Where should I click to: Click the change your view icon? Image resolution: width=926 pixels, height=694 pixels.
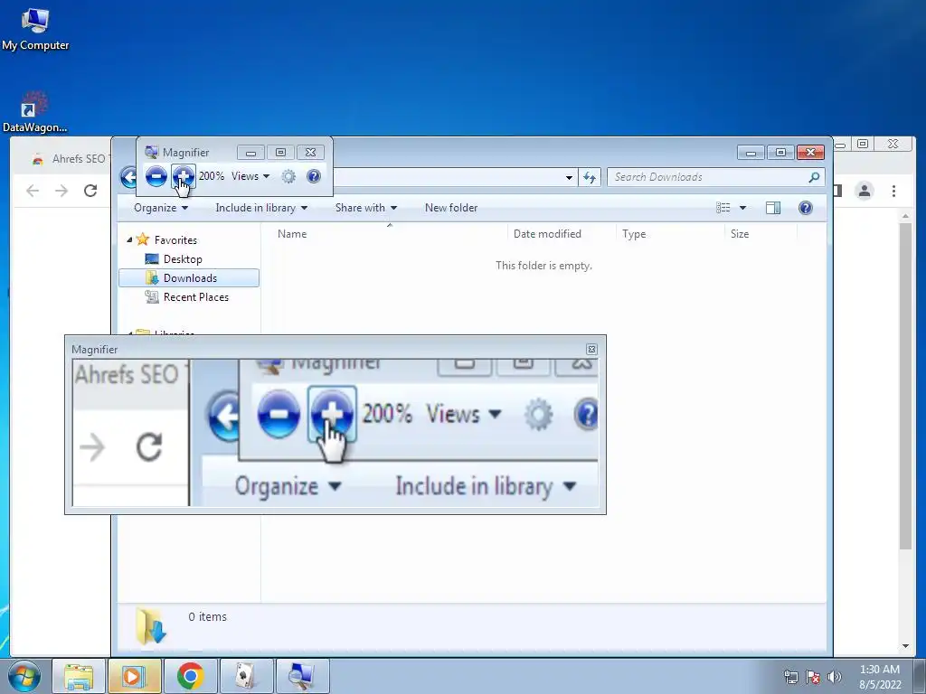pyautogui.click(x=723, y=208)
